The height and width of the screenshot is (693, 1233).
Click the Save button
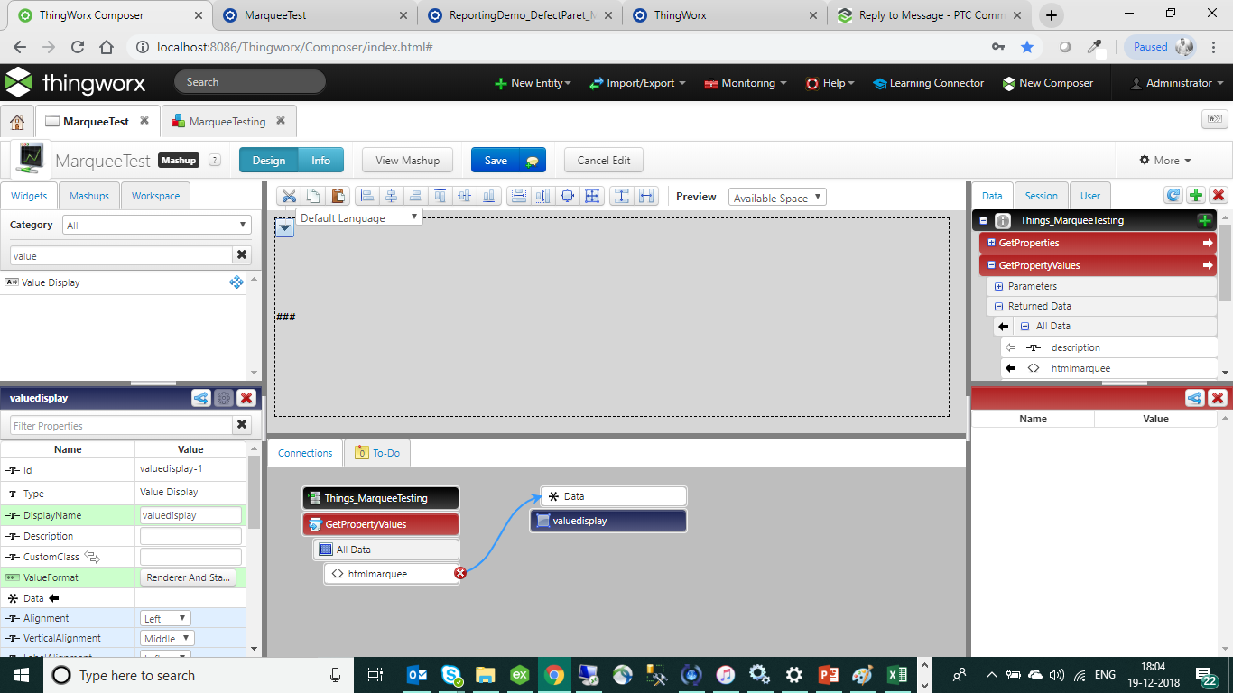click(496, 161)
